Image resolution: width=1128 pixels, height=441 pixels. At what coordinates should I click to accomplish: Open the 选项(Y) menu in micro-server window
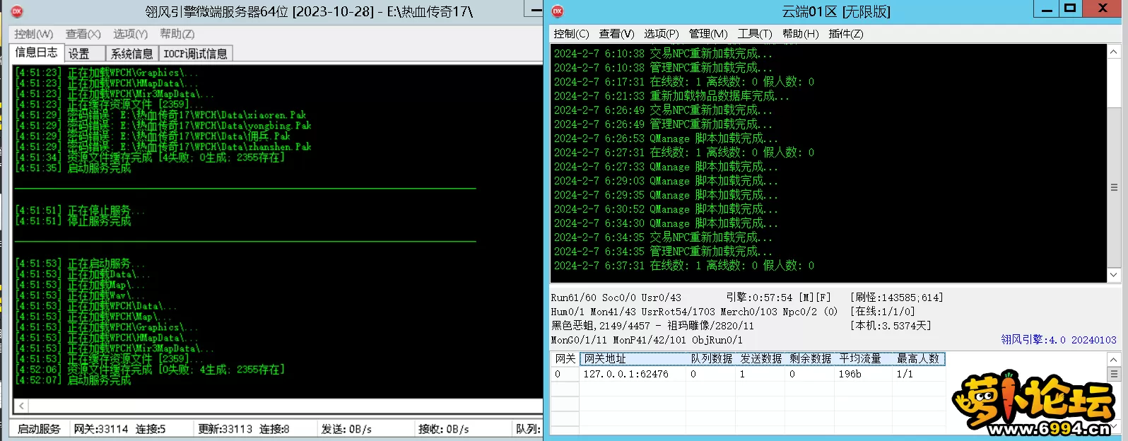pos(130,34)
